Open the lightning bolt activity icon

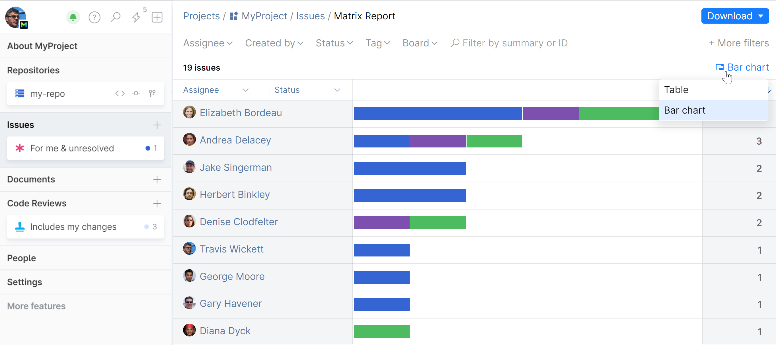[136, 17]
